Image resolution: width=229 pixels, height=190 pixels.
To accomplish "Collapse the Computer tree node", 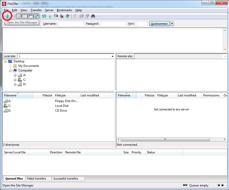I will coord(10,71).
